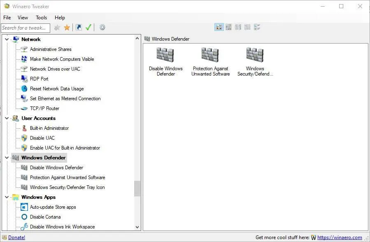The image size is (370, 242).
Task: Click the tree panel scrollbar thumb
Action: coord(137,189)
